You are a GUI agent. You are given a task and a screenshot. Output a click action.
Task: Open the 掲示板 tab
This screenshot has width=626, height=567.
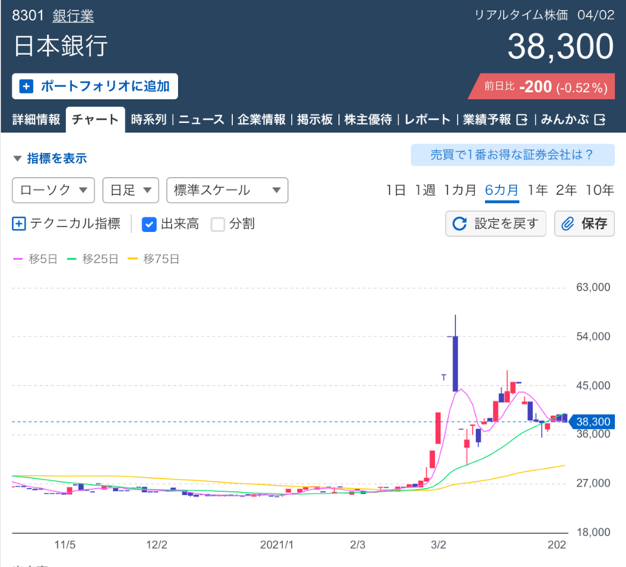coord(315,119)
